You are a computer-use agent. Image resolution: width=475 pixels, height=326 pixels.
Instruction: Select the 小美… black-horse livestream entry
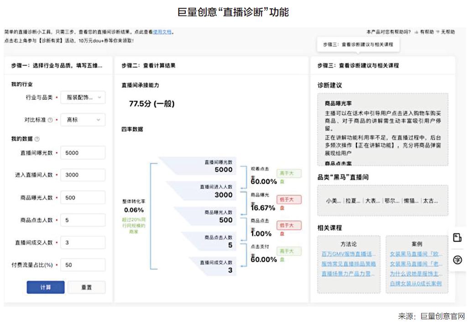333,201
